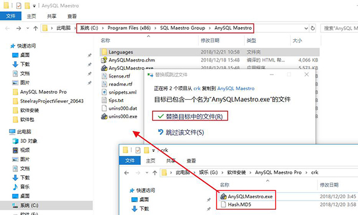Open 下载 under quick access in left pane
Image resolution: width=358 pixels, height=215 pixels.
click(21, 64)
